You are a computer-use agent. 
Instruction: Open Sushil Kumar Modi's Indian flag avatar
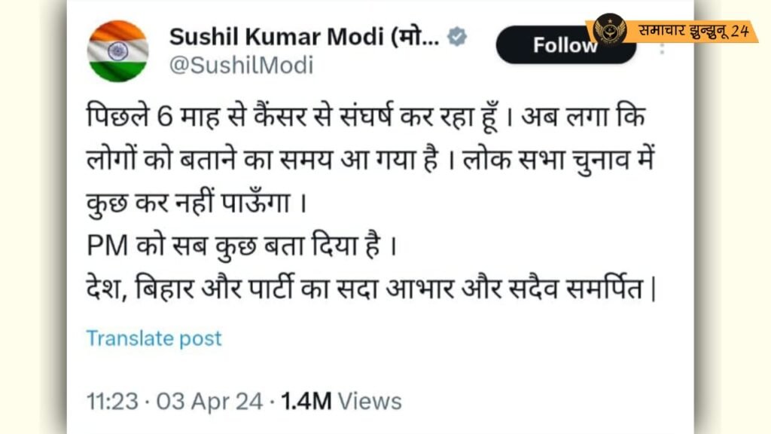point(117,51)
